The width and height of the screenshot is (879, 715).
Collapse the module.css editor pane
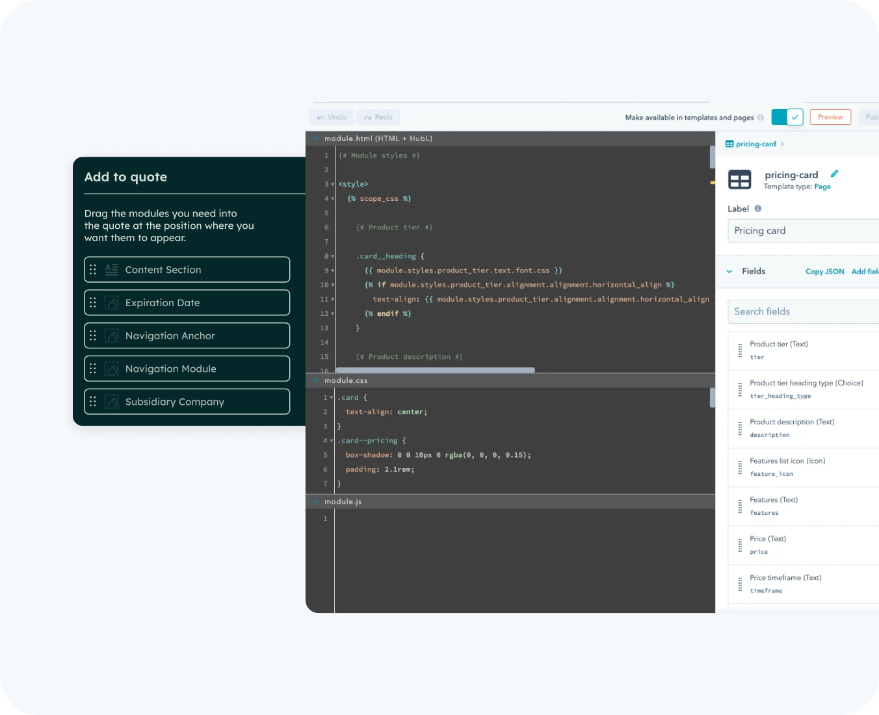pos(317,380)
